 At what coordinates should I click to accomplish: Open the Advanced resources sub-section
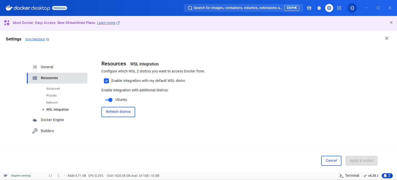pyautogui.click(x=53, y=89)
